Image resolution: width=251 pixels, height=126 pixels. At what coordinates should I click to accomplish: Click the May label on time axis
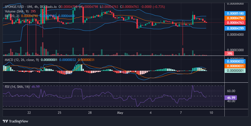point(120,113)
